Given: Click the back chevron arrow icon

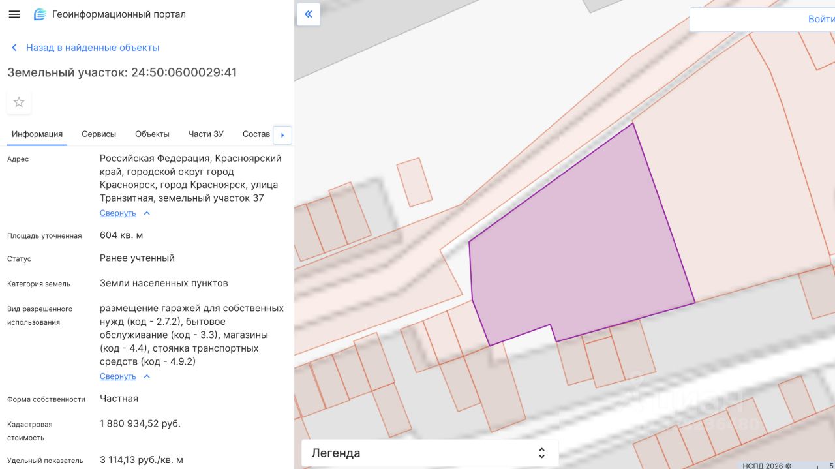Looking at the screenshot, I should [x=14, y=48].
